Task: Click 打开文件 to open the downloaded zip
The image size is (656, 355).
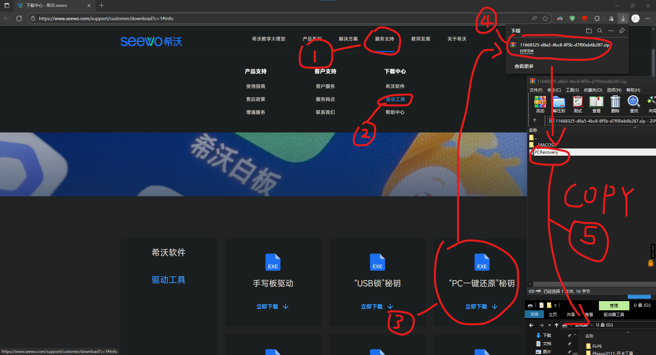Action: click(x=527, y=51)
